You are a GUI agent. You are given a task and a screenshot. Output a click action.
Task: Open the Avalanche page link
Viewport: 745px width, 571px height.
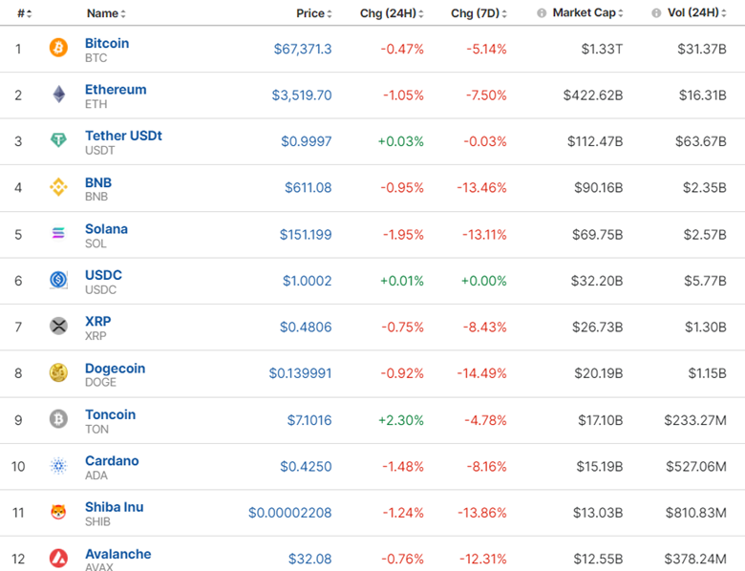tap(117, 554)
